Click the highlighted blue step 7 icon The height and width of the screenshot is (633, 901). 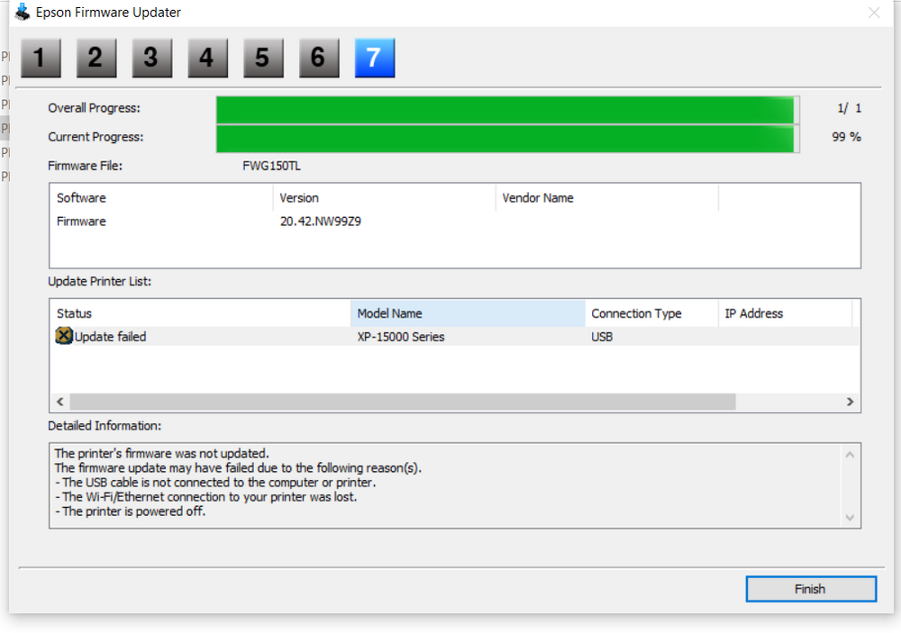point(375,59)
